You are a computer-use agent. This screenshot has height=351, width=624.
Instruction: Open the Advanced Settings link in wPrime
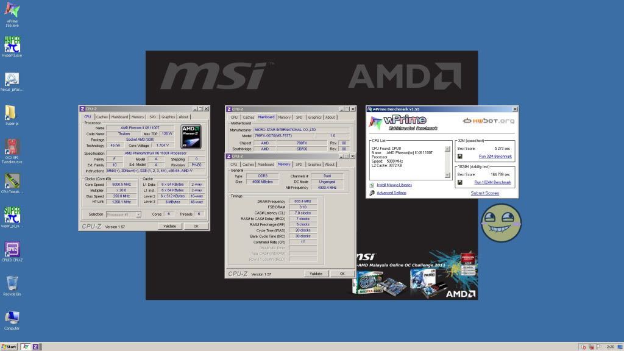pyautogui.click(x=391, y=193)
